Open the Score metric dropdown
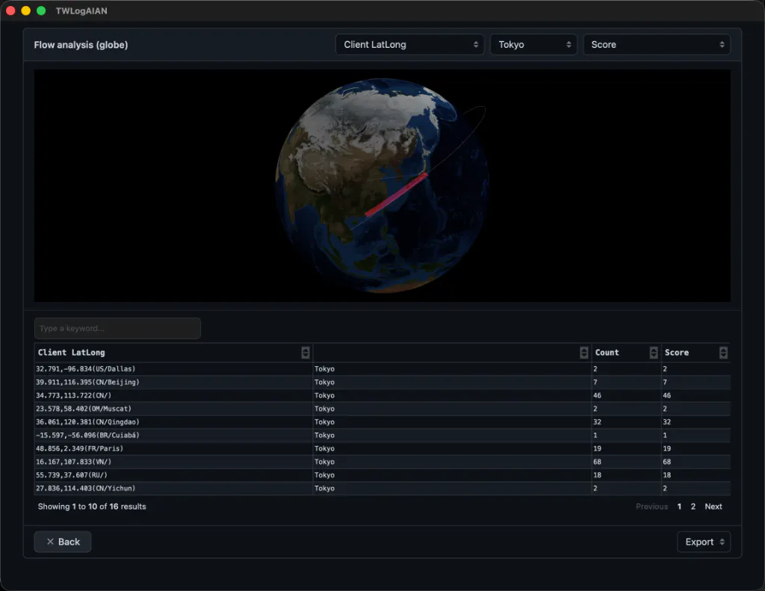The height and width of the screenshot is (591, 765). pyautogui.click(x=657, y=44)
